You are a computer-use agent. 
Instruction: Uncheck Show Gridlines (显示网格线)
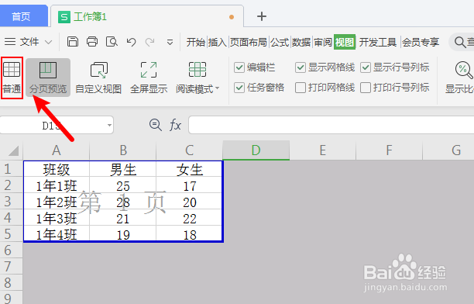tap(301, 67)
